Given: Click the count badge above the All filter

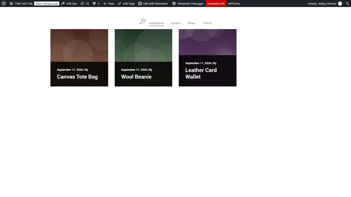Looking at the screenshot, I should (x=143, y=20).
